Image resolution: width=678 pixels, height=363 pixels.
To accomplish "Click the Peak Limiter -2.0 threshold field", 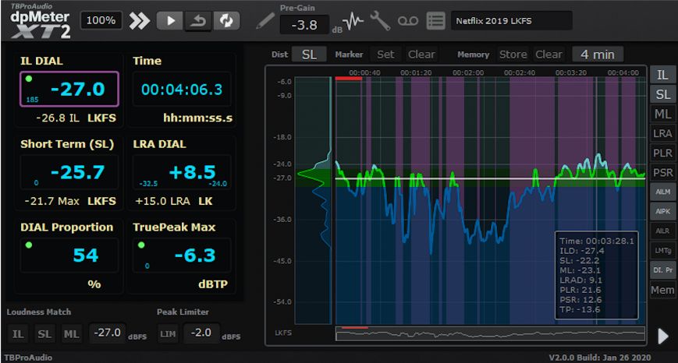I will 201,333.
